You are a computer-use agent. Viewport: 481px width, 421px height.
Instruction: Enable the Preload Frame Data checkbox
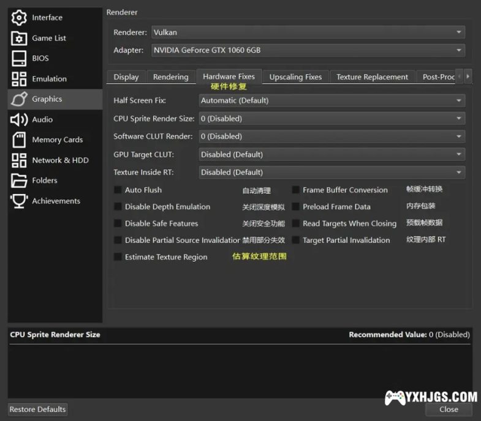(295, 207)
